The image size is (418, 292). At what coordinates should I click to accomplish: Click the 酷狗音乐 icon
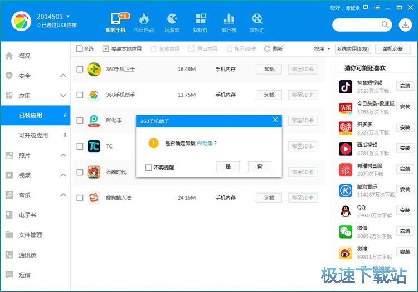click(x=346, y=190)
